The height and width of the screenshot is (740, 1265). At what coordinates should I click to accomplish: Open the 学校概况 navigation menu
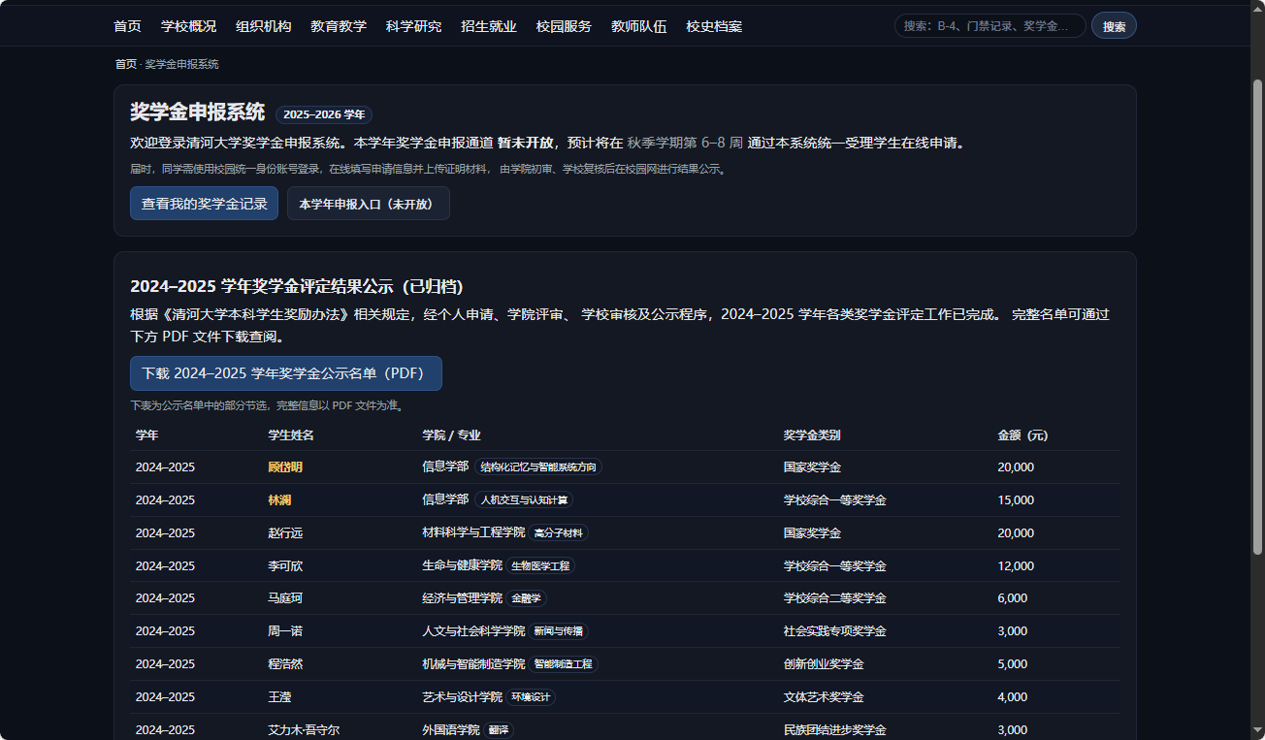point(188,26)
